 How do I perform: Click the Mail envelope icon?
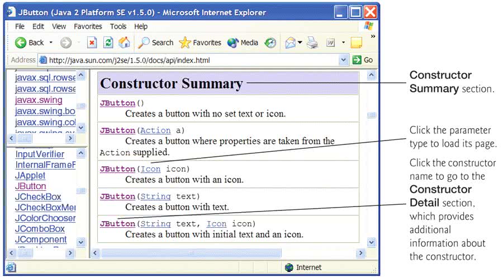coord(290,43)
